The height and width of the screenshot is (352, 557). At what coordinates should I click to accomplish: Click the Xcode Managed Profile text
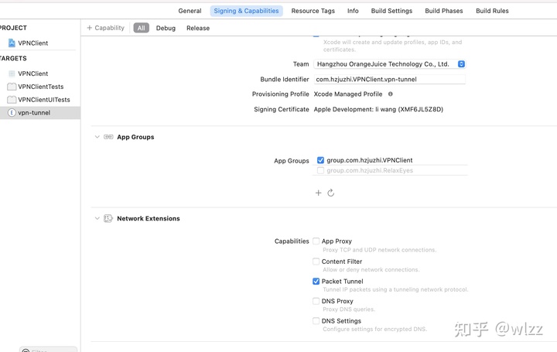pyautogui.click(x=348, y=94)
